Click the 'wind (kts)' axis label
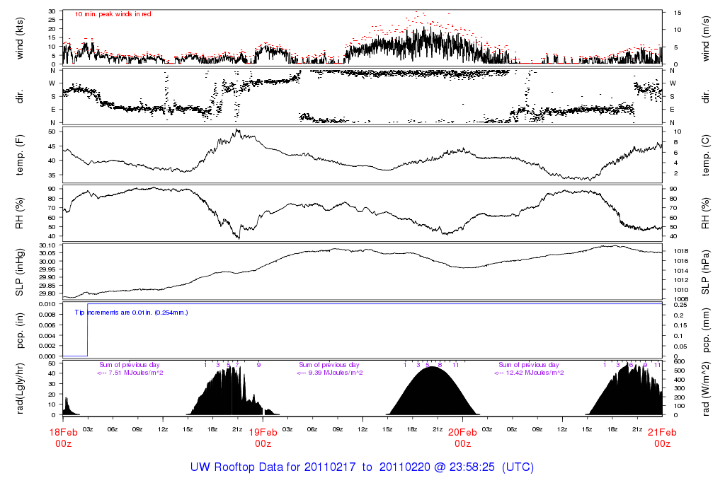 point(19,38)
